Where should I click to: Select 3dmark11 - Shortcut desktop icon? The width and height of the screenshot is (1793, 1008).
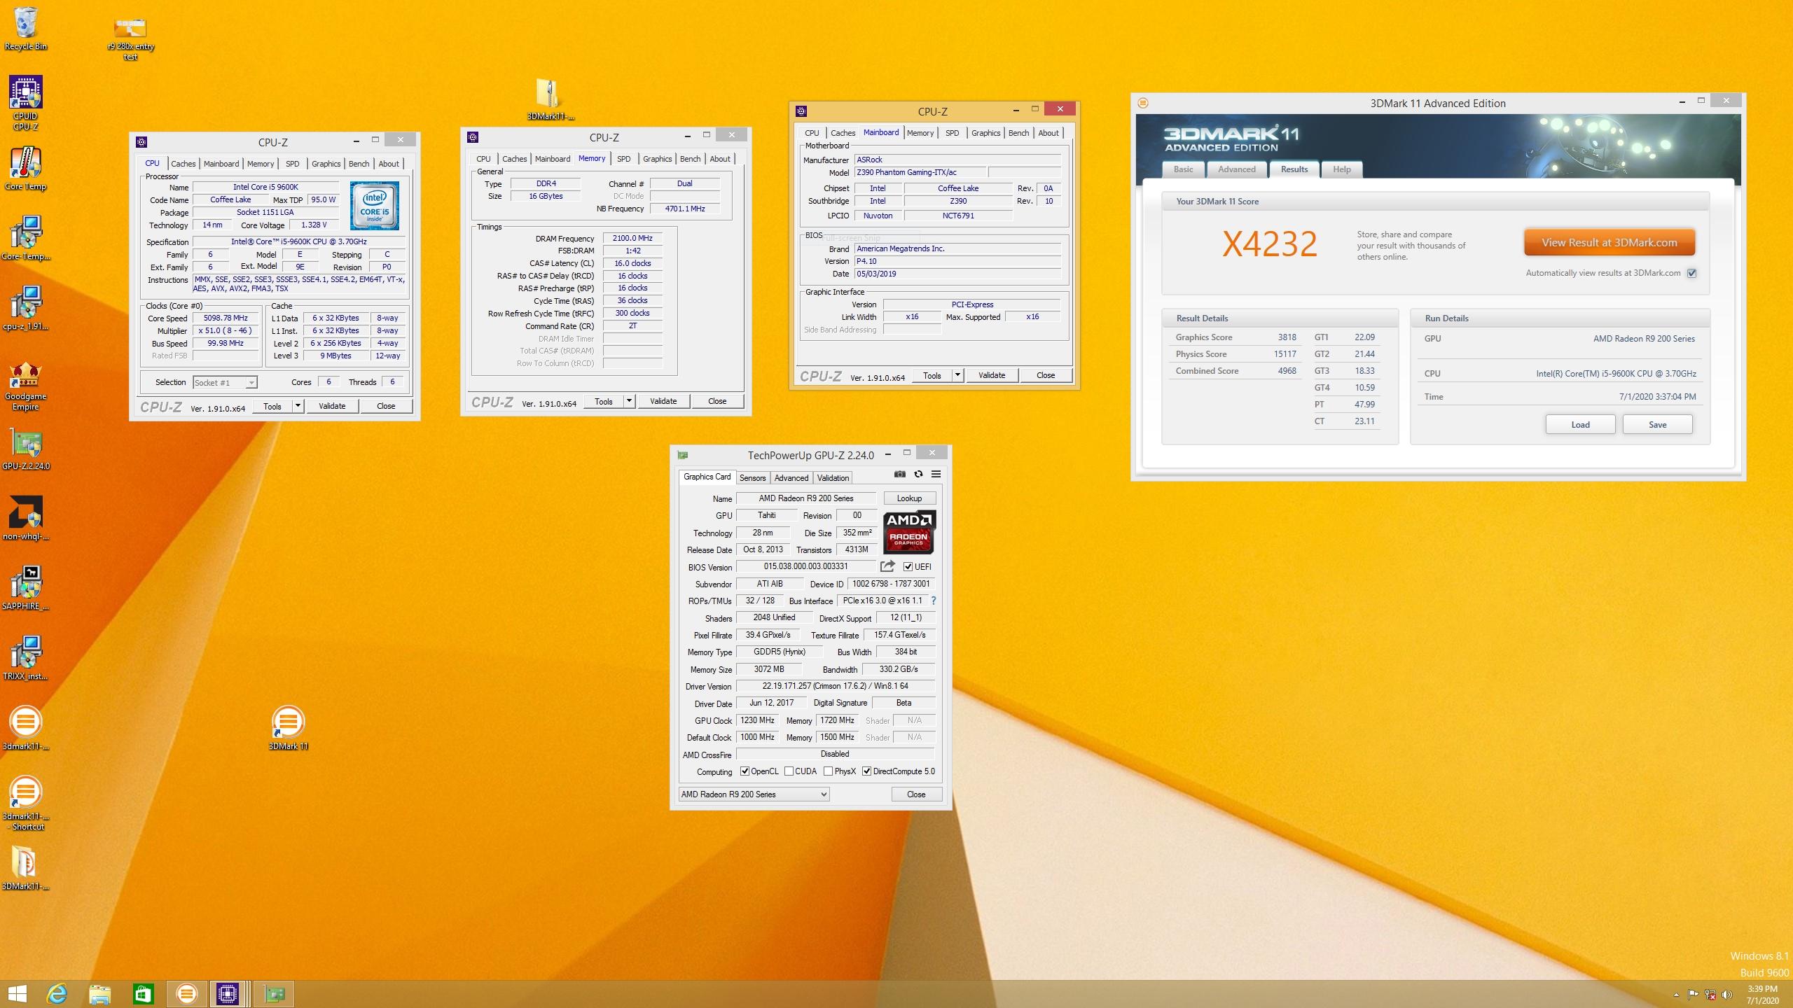(26, 803)
